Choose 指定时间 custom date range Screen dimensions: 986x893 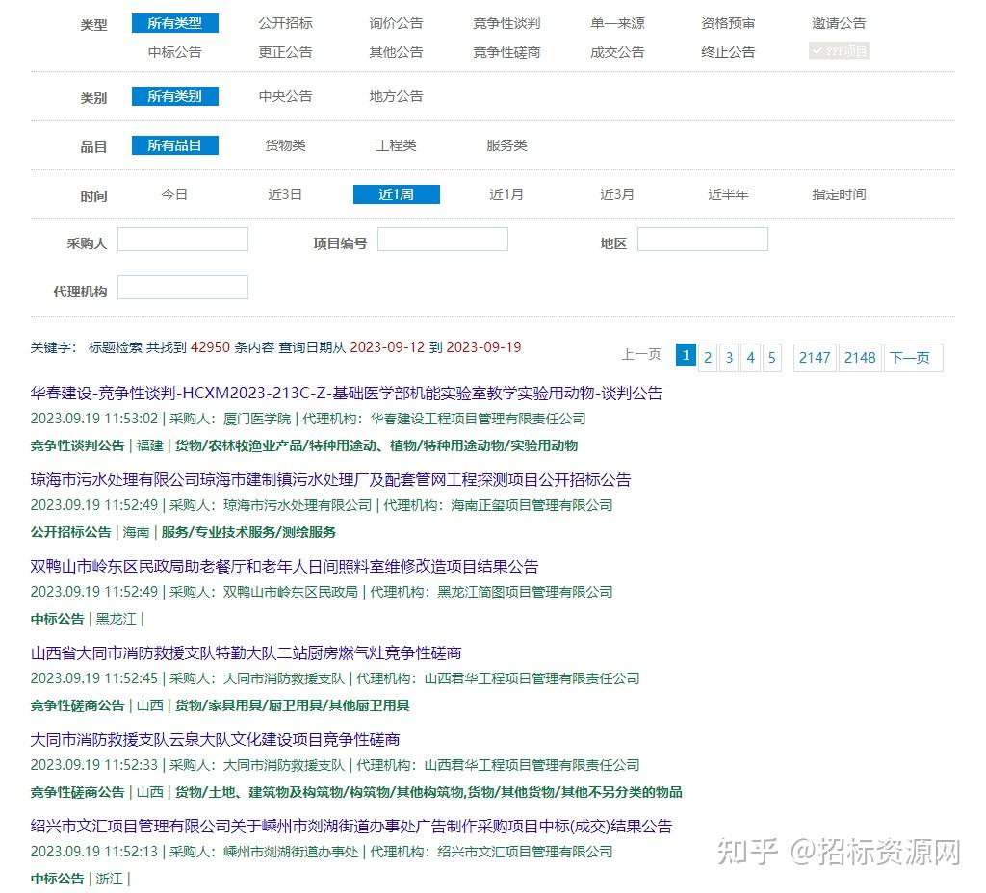pos(838,193)
